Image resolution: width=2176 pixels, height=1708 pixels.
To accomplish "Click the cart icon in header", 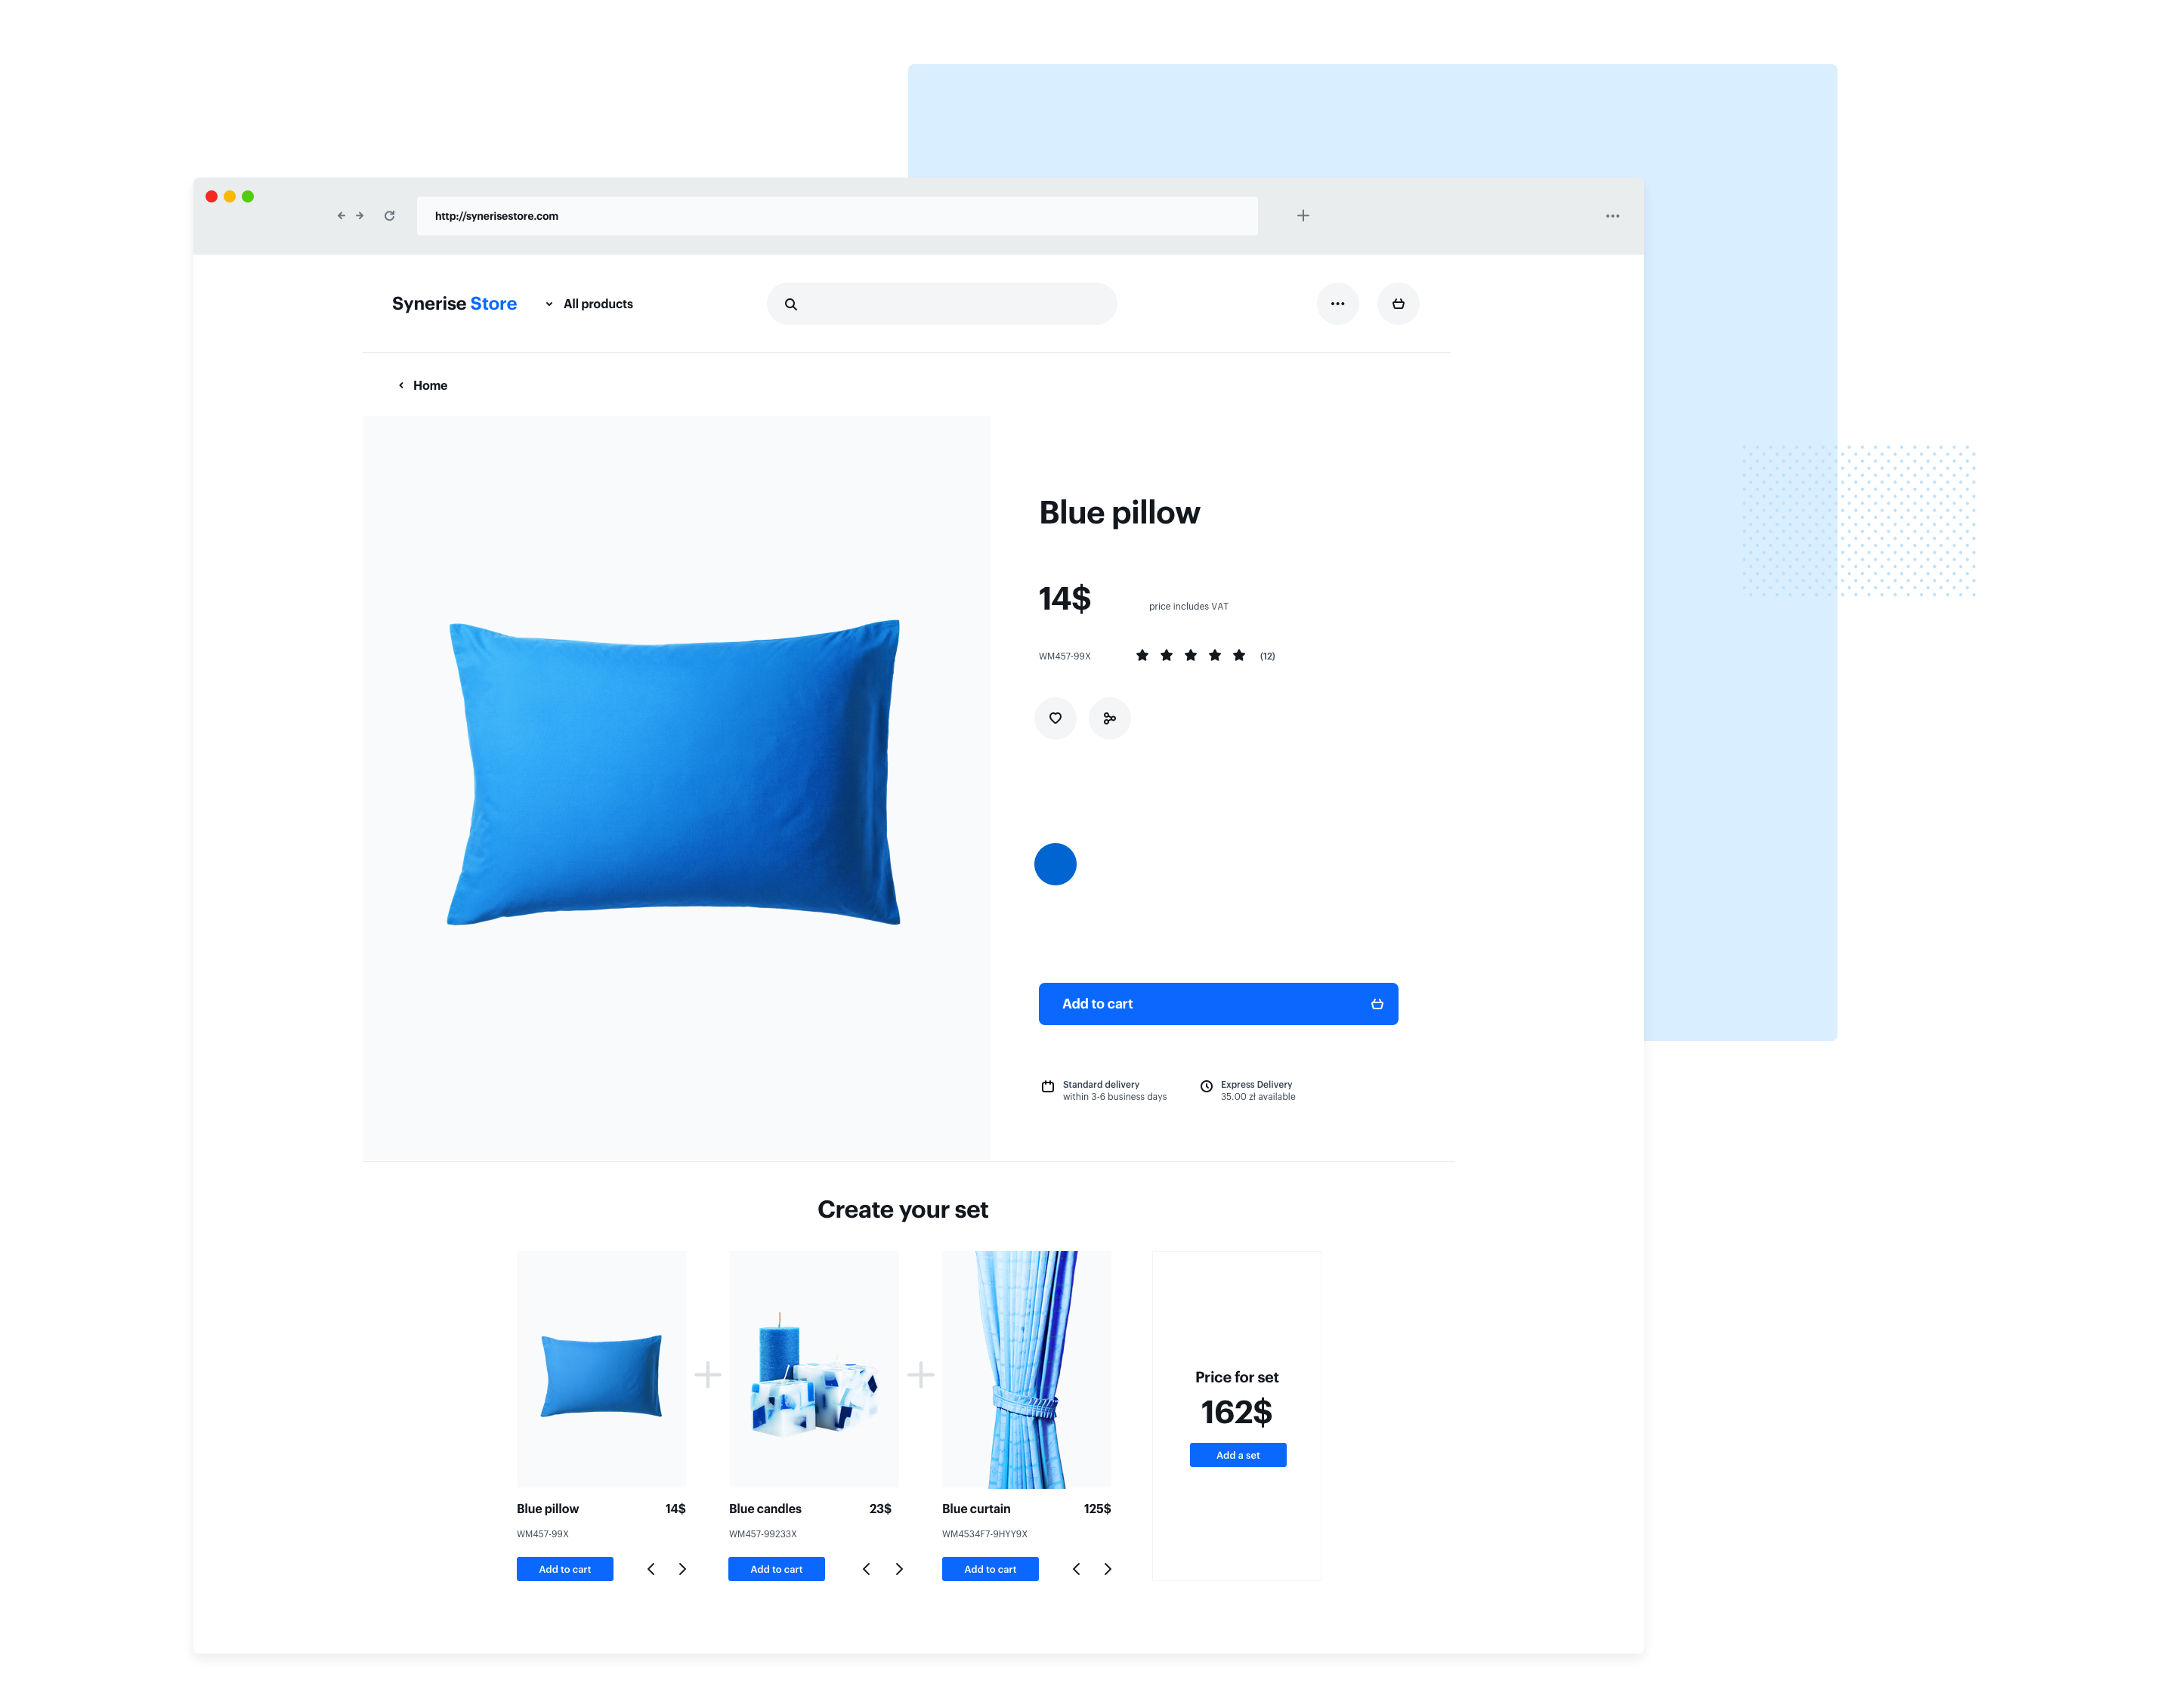I will pyautogui.click(x=1399, y=304).
